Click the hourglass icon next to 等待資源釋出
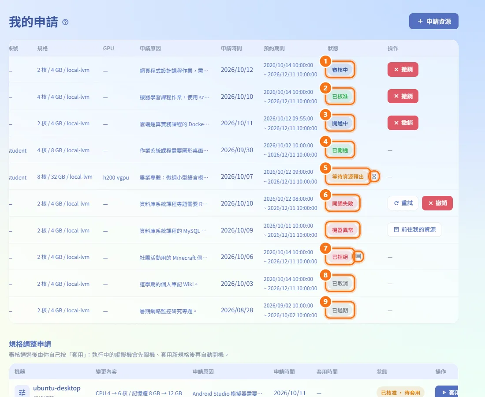Image resolution: width=485 pixels, height=397 pixels. [374, 176]
